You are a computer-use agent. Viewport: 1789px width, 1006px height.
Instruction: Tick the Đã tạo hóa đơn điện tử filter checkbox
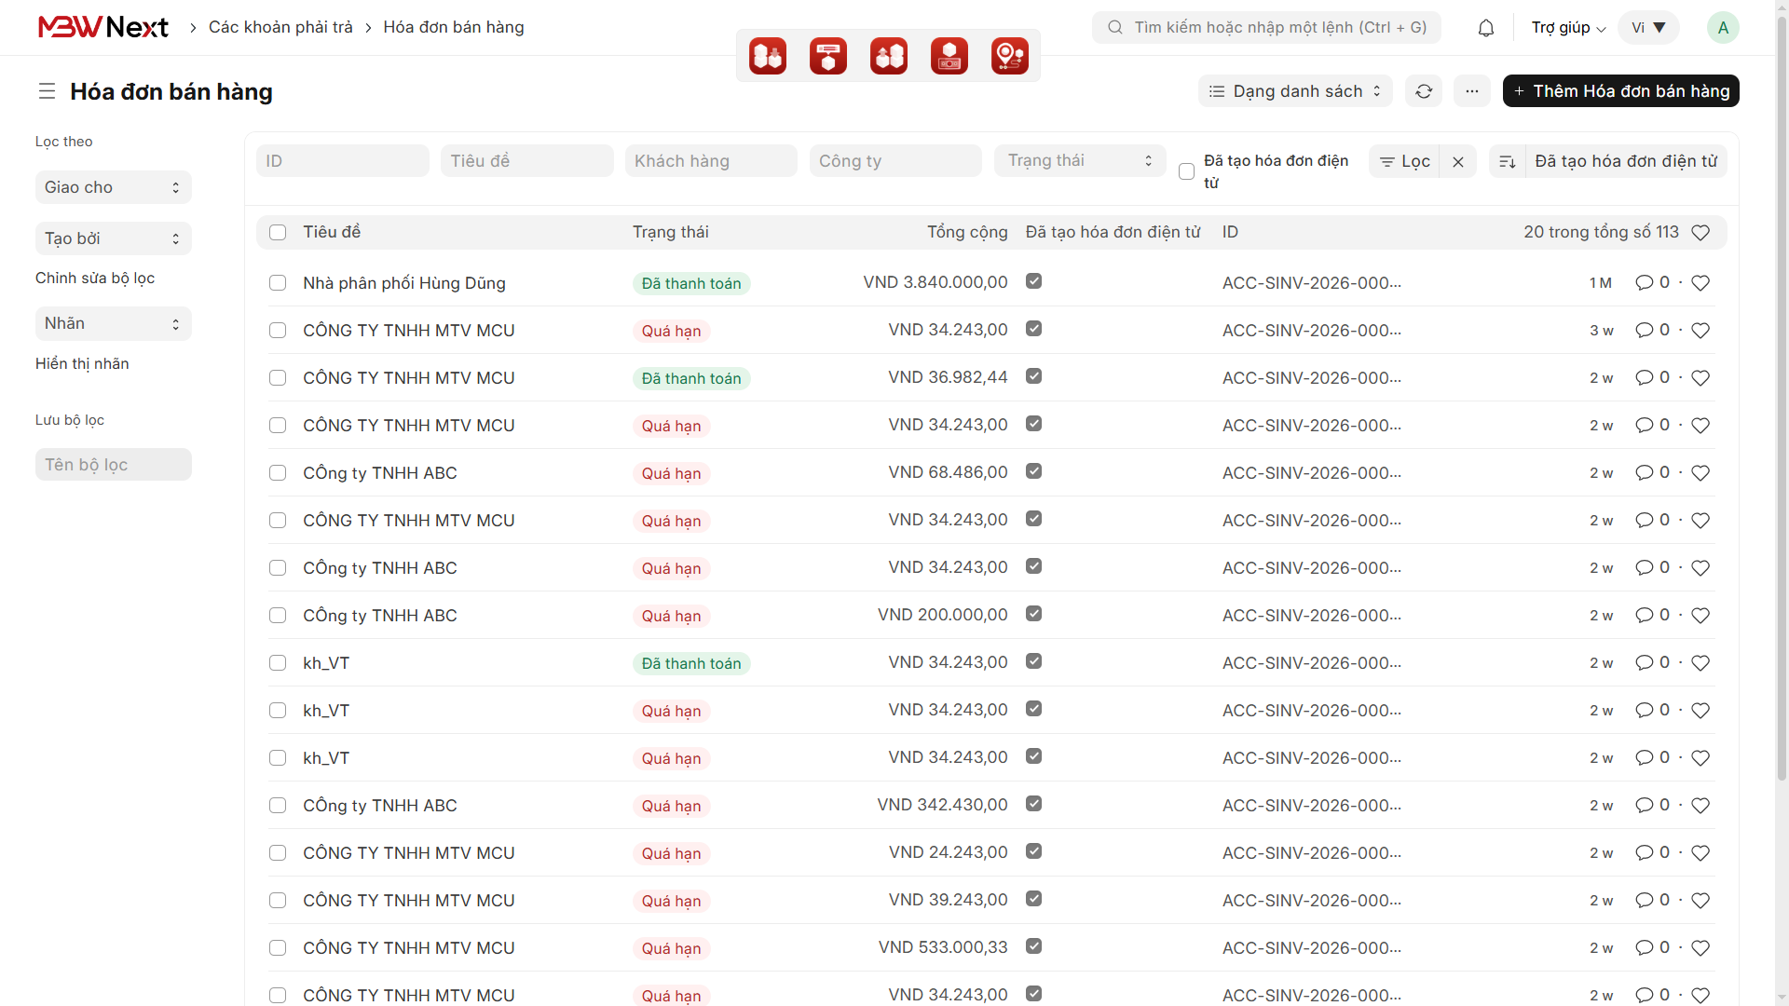coord(1186,171)
